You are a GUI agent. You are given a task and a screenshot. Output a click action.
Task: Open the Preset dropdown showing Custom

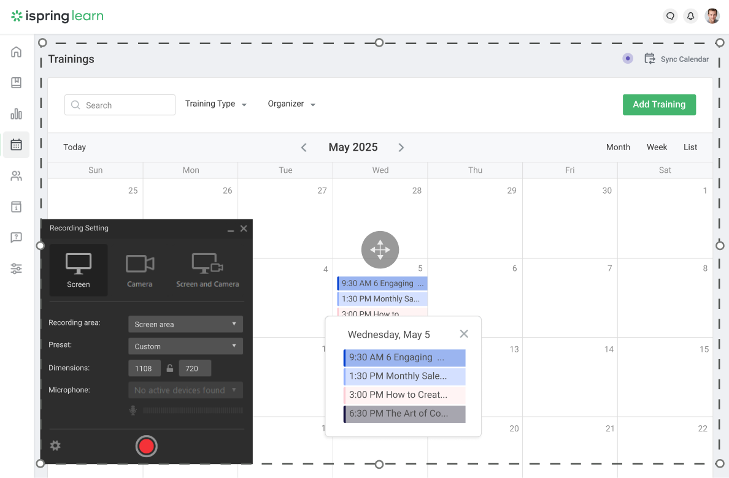(185, 346)
